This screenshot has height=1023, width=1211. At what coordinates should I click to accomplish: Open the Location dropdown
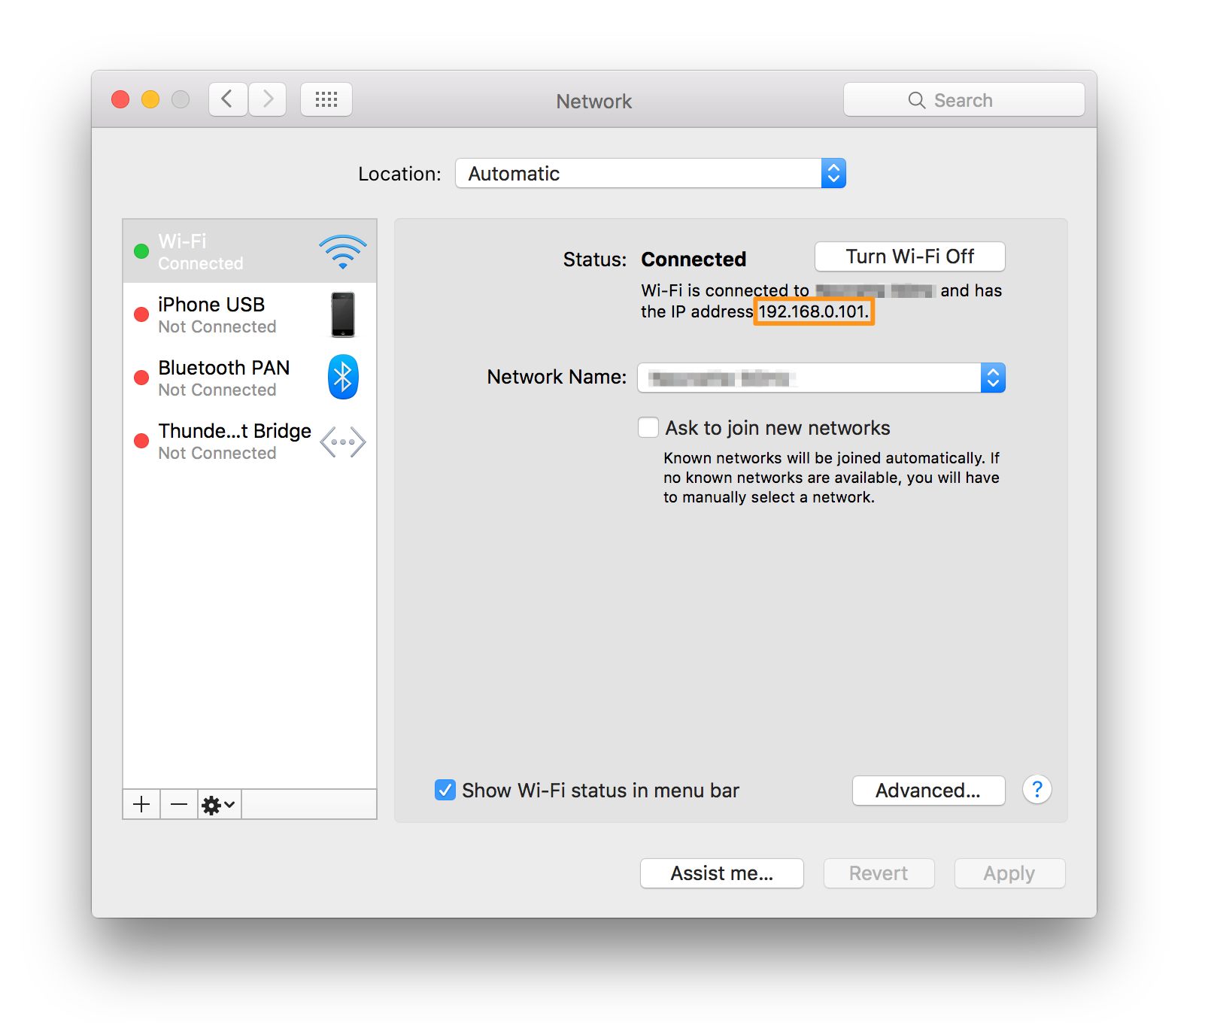[x=651, y=173]
